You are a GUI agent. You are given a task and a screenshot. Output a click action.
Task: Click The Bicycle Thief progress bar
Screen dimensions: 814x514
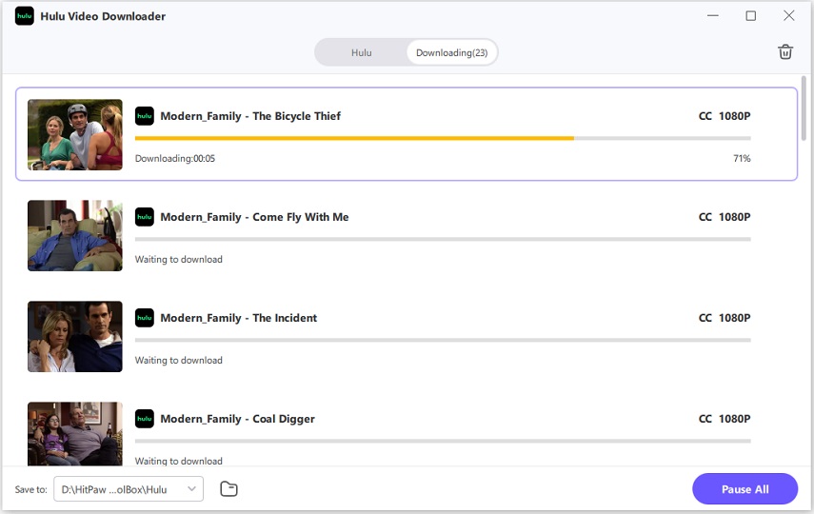tap(443, 138)
